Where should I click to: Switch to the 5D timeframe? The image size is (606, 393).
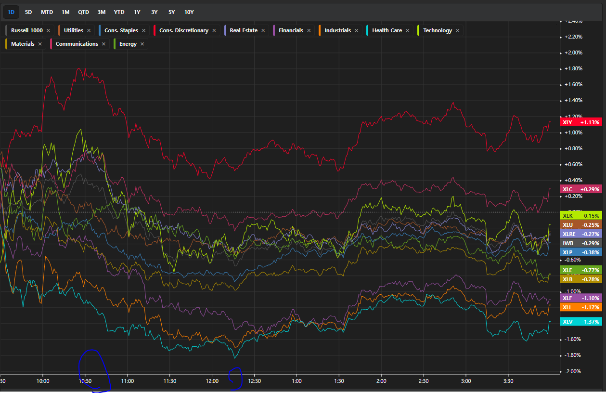(28, 12)
